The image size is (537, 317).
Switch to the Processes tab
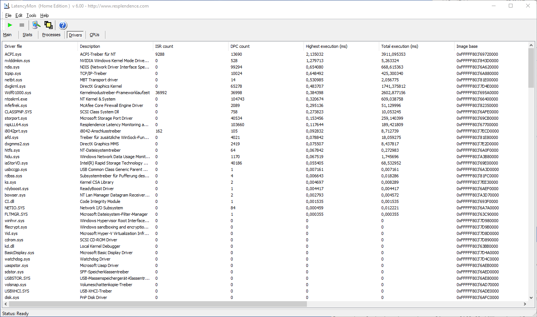pyautogui.click(x=51, y=35)
